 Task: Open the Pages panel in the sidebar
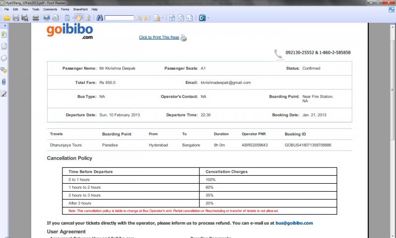click(x=4, y=46)
